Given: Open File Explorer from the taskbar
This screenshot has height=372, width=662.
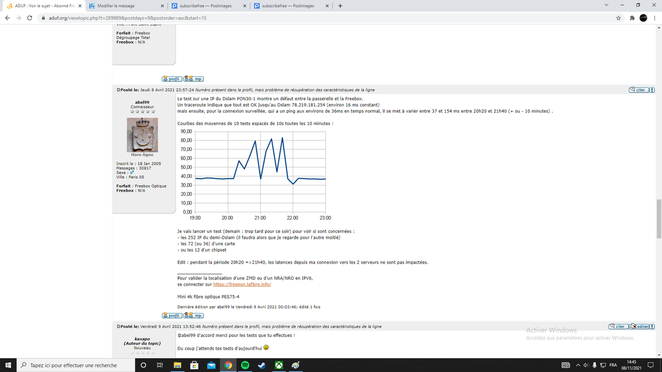Looking at the screenshot, I should (x=177, y=365).
